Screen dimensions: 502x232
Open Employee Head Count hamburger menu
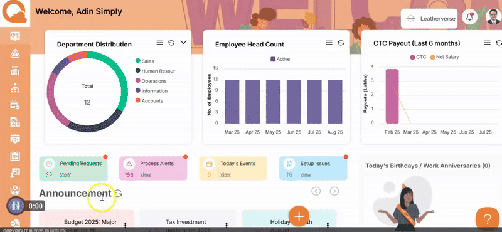tap(329, 43)
